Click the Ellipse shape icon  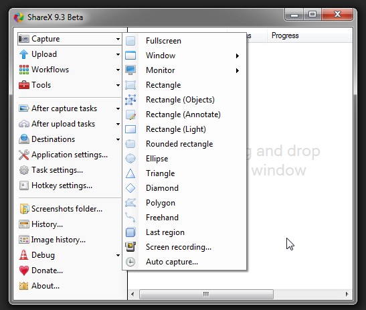point(130,159)
